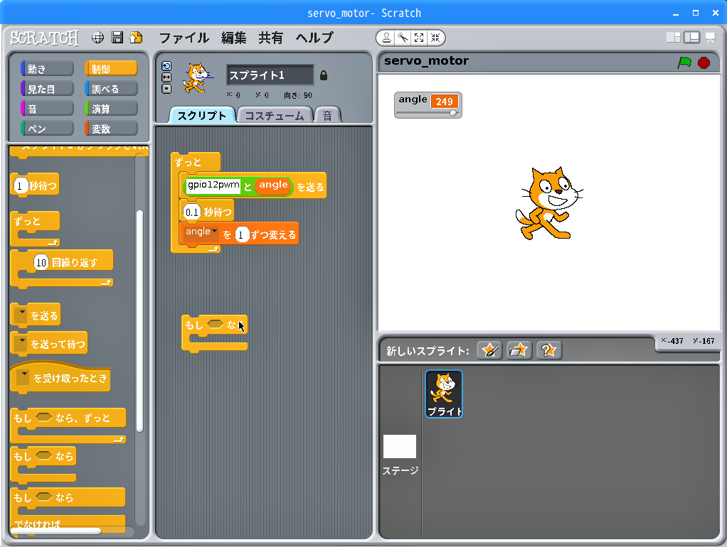Click the orange angle reporter in script
The image size is (727, 547).
(x=274, y=185)
